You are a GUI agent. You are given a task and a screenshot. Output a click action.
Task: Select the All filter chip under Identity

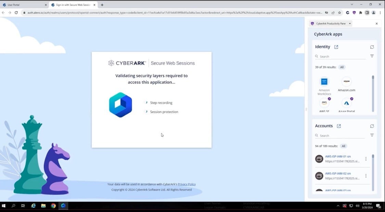coord(342,67)
